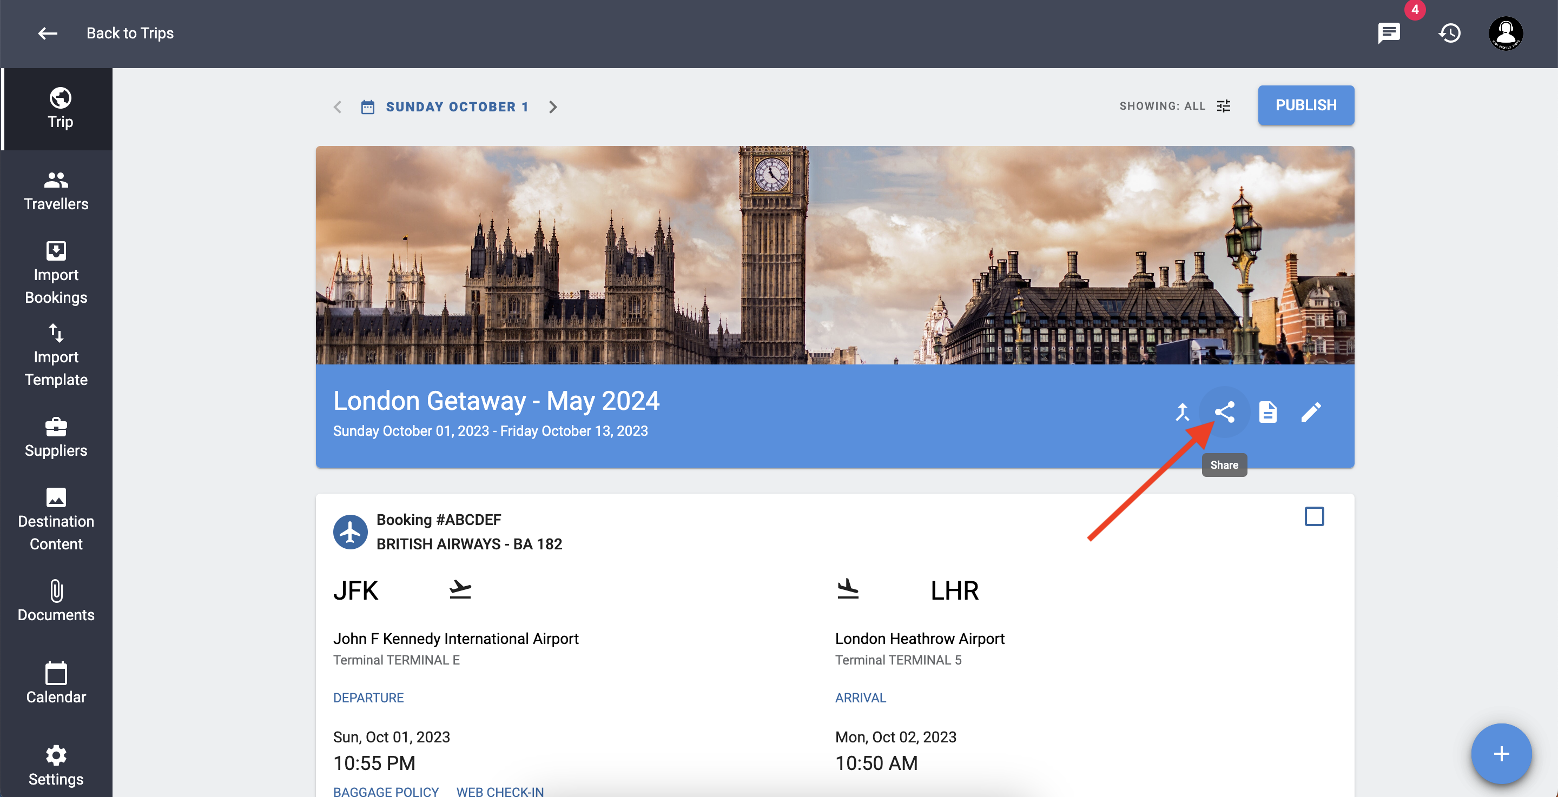
Task: Click the blue plus add button
Action: [x=1501, y=753]
